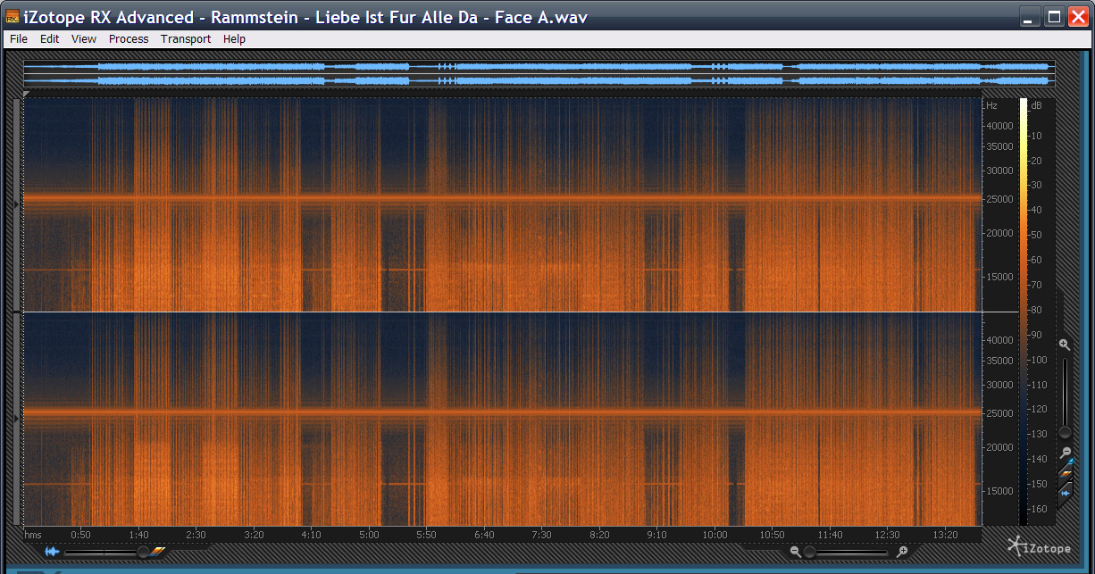Toggle the spectrogram scale button on right edge
Screen dimensions: 1095x574
tap(1065, 473)
